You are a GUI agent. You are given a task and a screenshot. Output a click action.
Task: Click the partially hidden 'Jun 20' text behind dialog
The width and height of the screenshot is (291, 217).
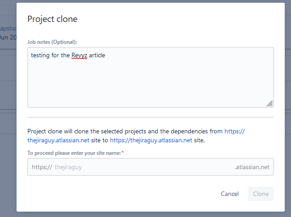[x=8, y=37]
